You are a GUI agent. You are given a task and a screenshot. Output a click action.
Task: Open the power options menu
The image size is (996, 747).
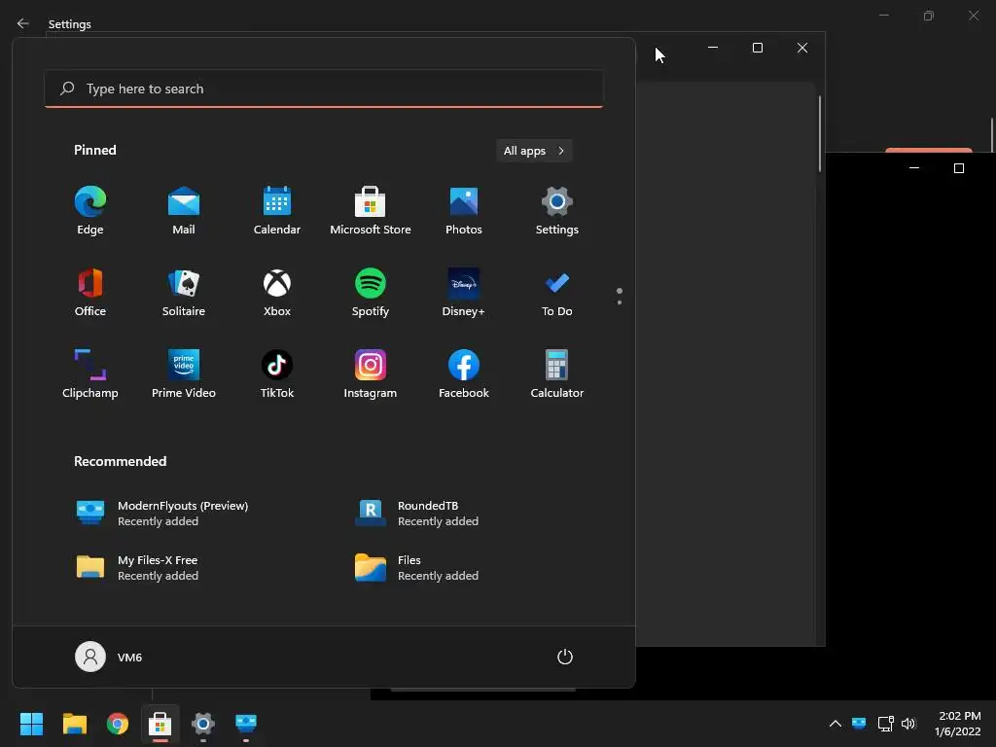pos(565,657)
